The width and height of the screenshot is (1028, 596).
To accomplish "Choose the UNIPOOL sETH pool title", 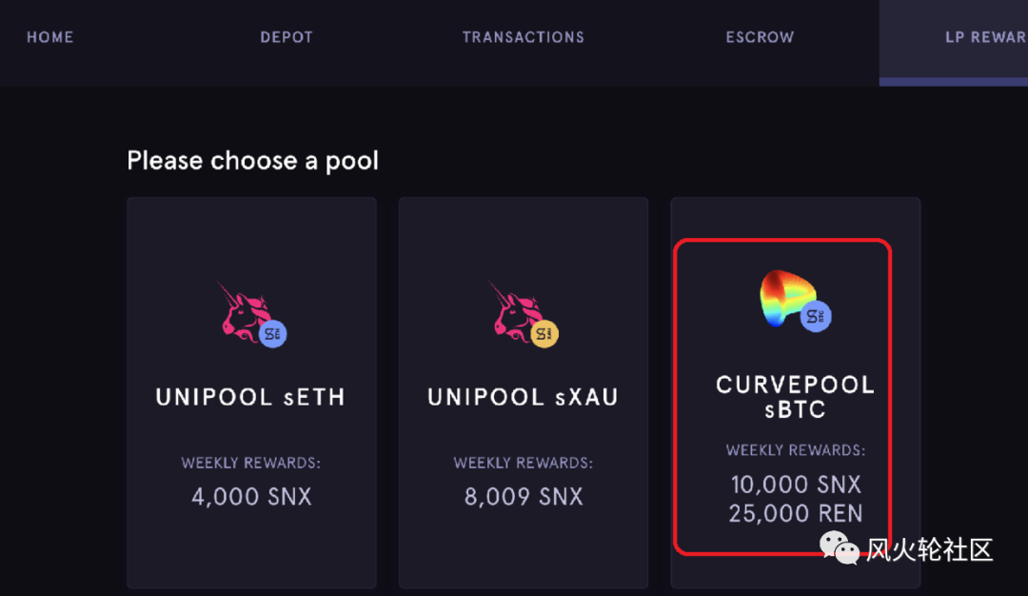I will pos(250,397).
